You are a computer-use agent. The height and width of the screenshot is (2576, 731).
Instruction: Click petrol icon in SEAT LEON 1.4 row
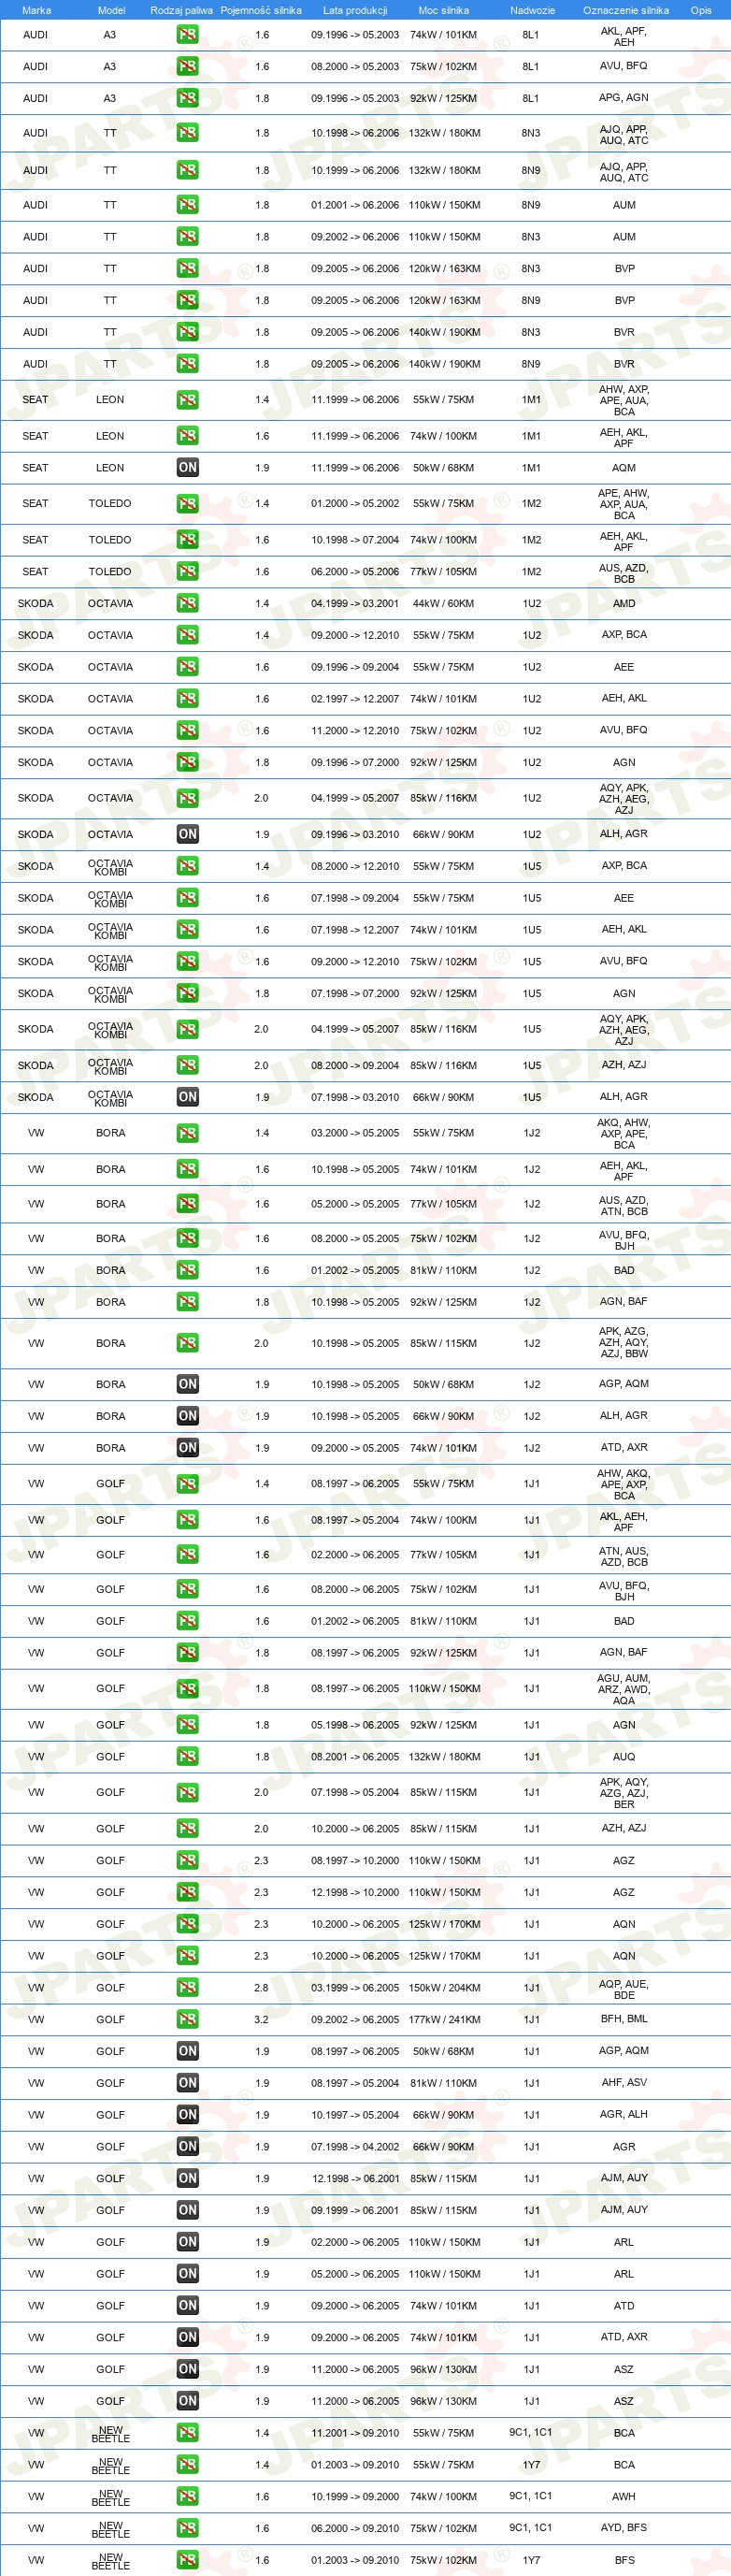[x=187, y=400]
